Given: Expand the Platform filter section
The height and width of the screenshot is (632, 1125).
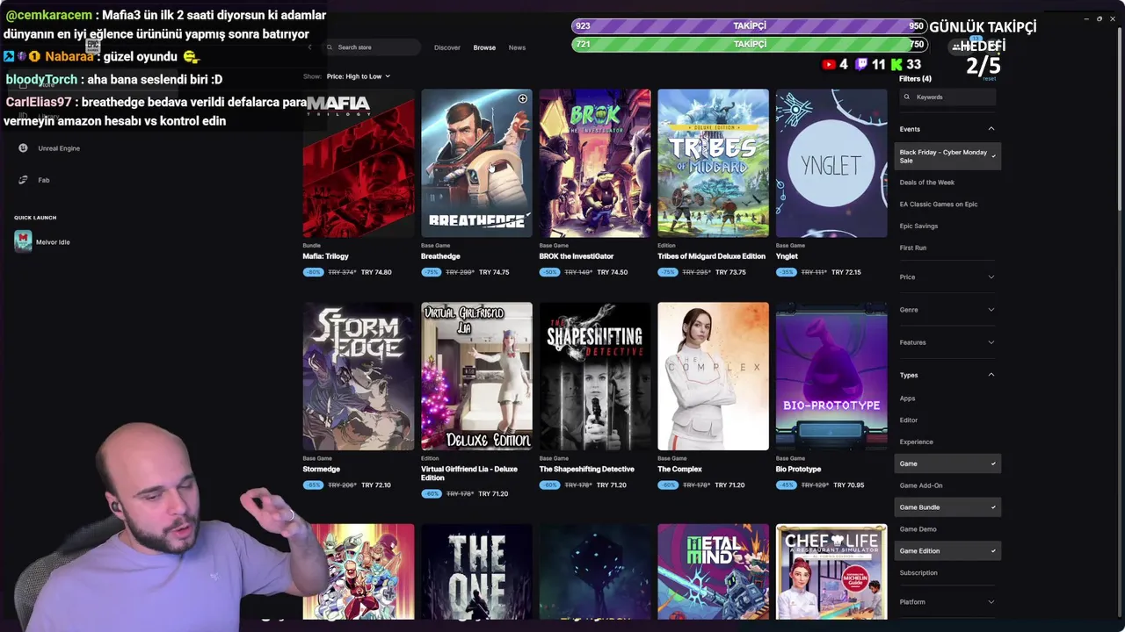Looking at the screenshot, I should 947,602.
